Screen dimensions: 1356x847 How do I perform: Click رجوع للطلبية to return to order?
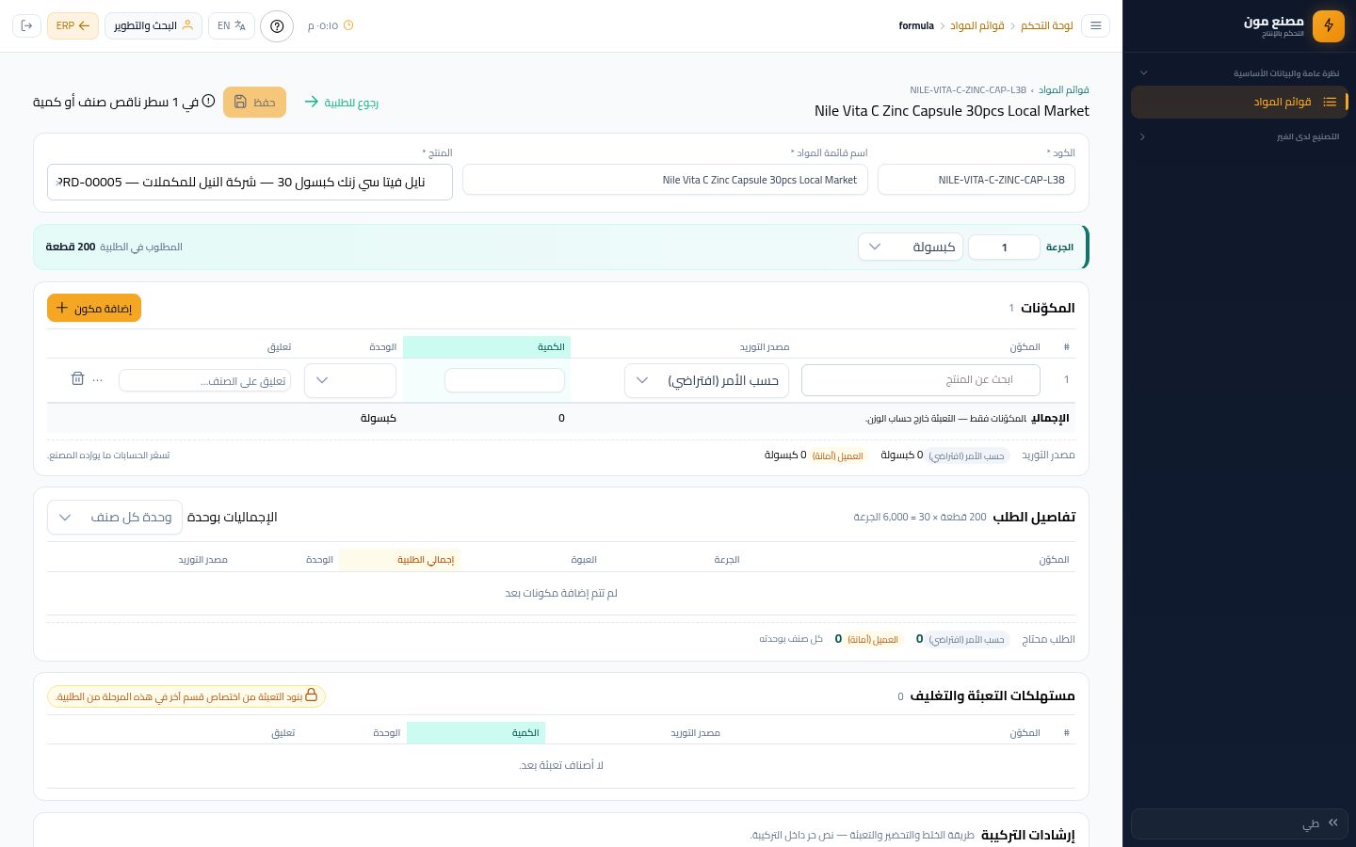coord(341,102)
